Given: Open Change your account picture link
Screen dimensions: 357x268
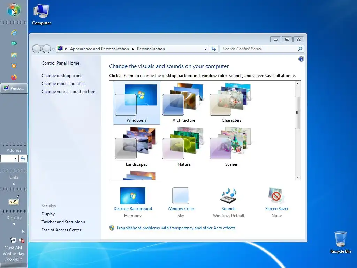Looking at the screenshot, I should (x=68, y=92).
